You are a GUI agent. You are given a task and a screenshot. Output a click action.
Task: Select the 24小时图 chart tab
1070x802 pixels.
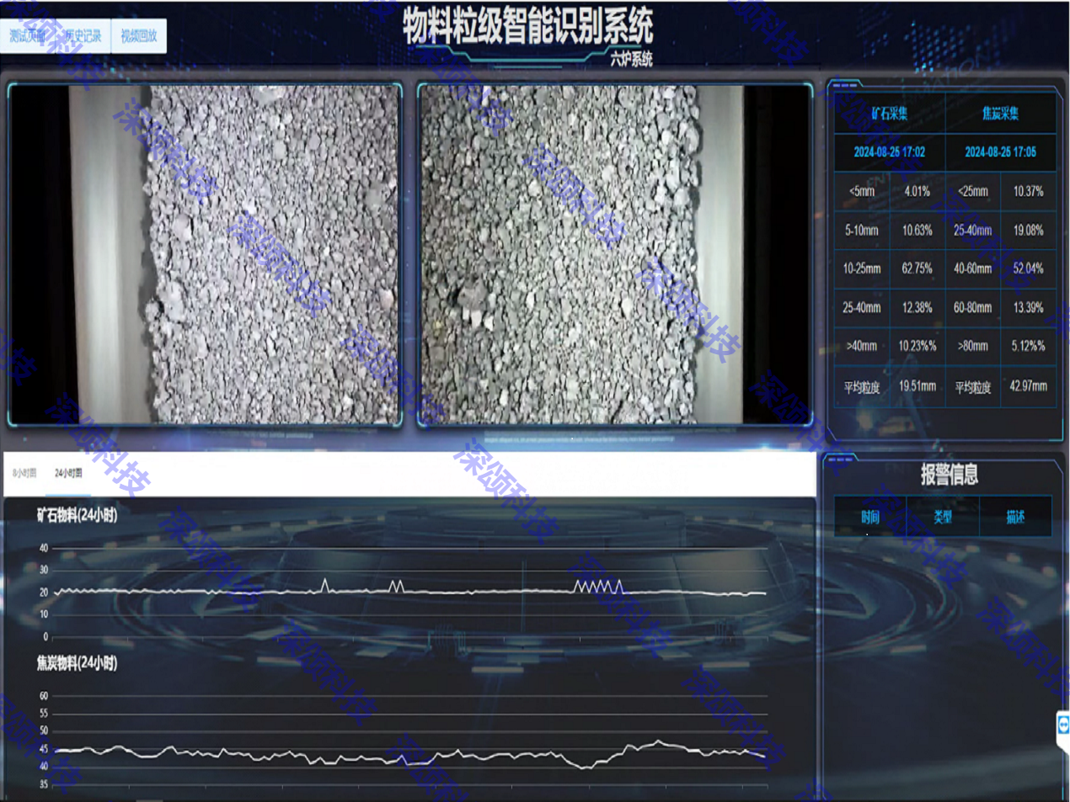coord(68,473)
